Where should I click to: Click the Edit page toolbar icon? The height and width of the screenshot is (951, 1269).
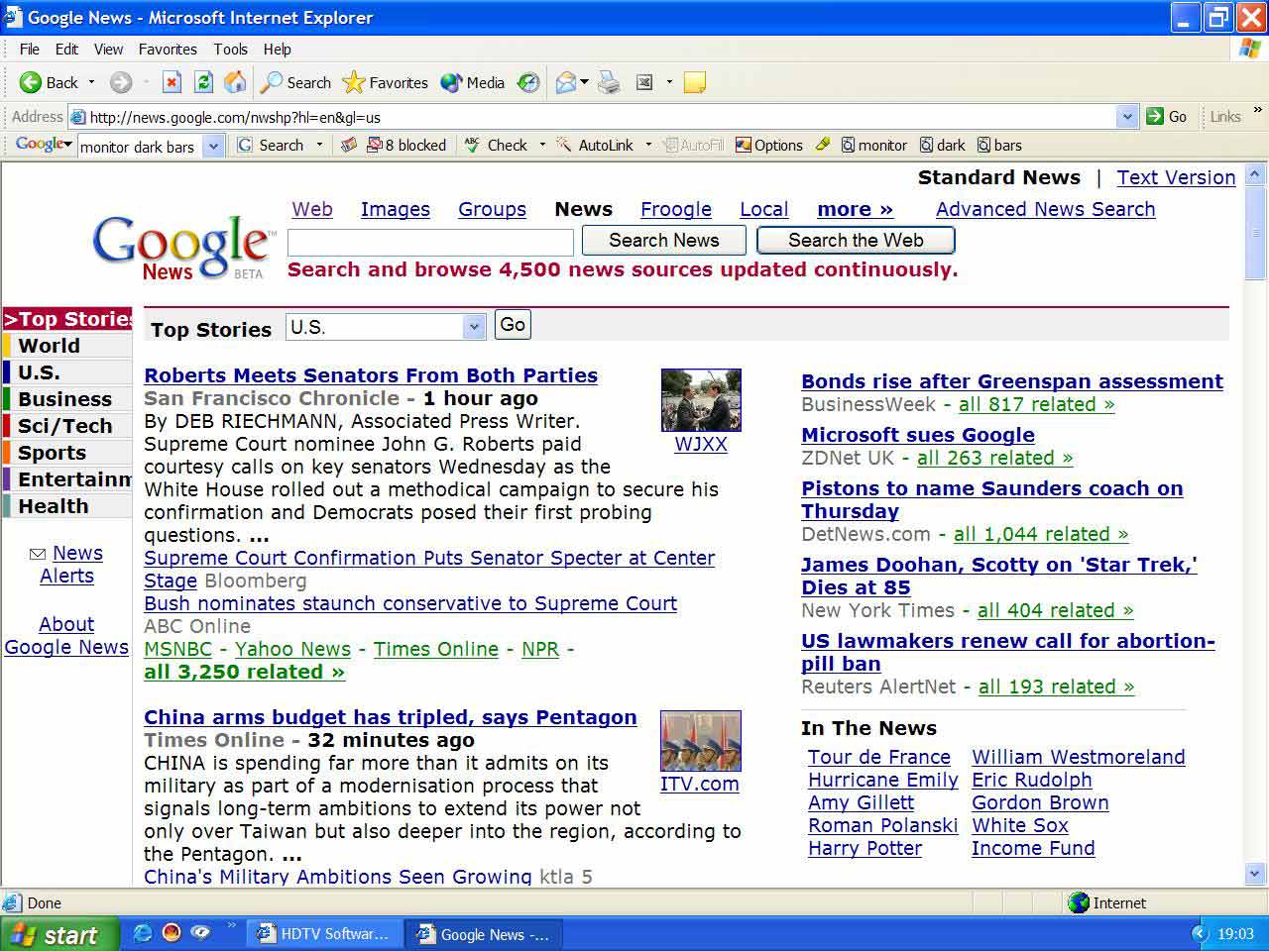[x=644, y=83]
